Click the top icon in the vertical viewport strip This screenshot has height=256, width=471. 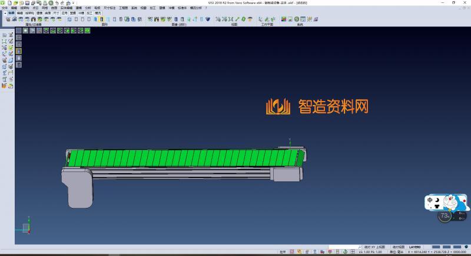point(19,38)
